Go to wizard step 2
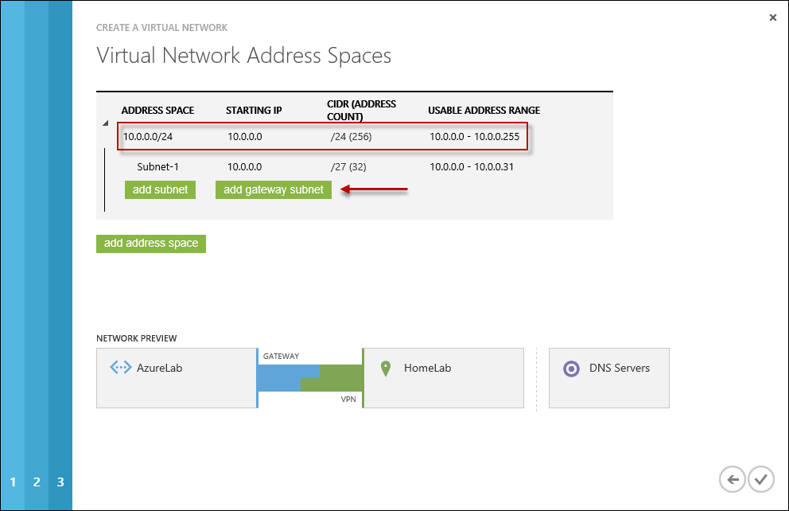The height and width of the screenshot is (511, 789). 37,482
